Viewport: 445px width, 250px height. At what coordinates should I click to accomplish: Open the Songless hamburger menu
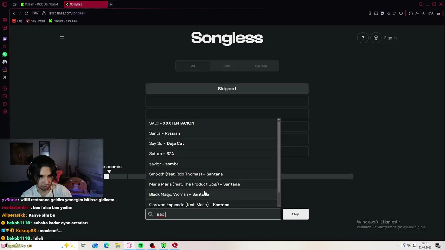pyautogui.click(x=62, y=38)
